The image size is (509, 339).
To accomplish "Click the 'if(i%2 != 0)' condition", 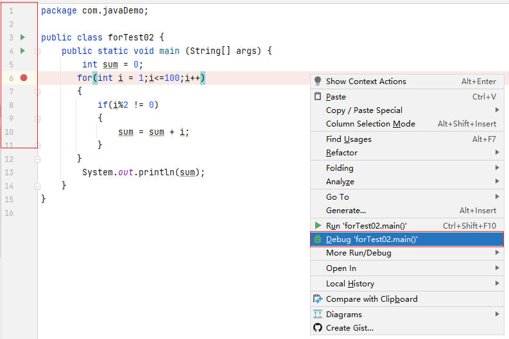I will pos(128,105).
